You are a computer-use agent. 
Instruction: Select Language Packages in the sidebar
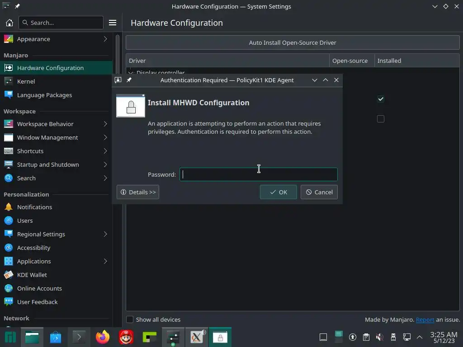tap(56, 95)
